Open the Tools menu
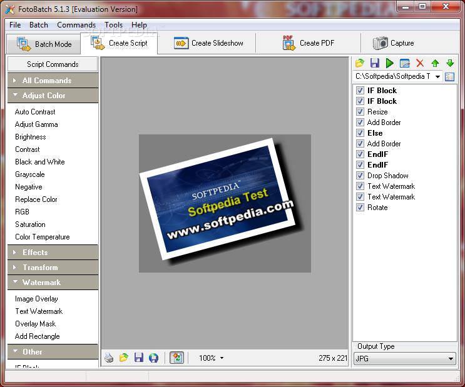 tap(113, 25)
